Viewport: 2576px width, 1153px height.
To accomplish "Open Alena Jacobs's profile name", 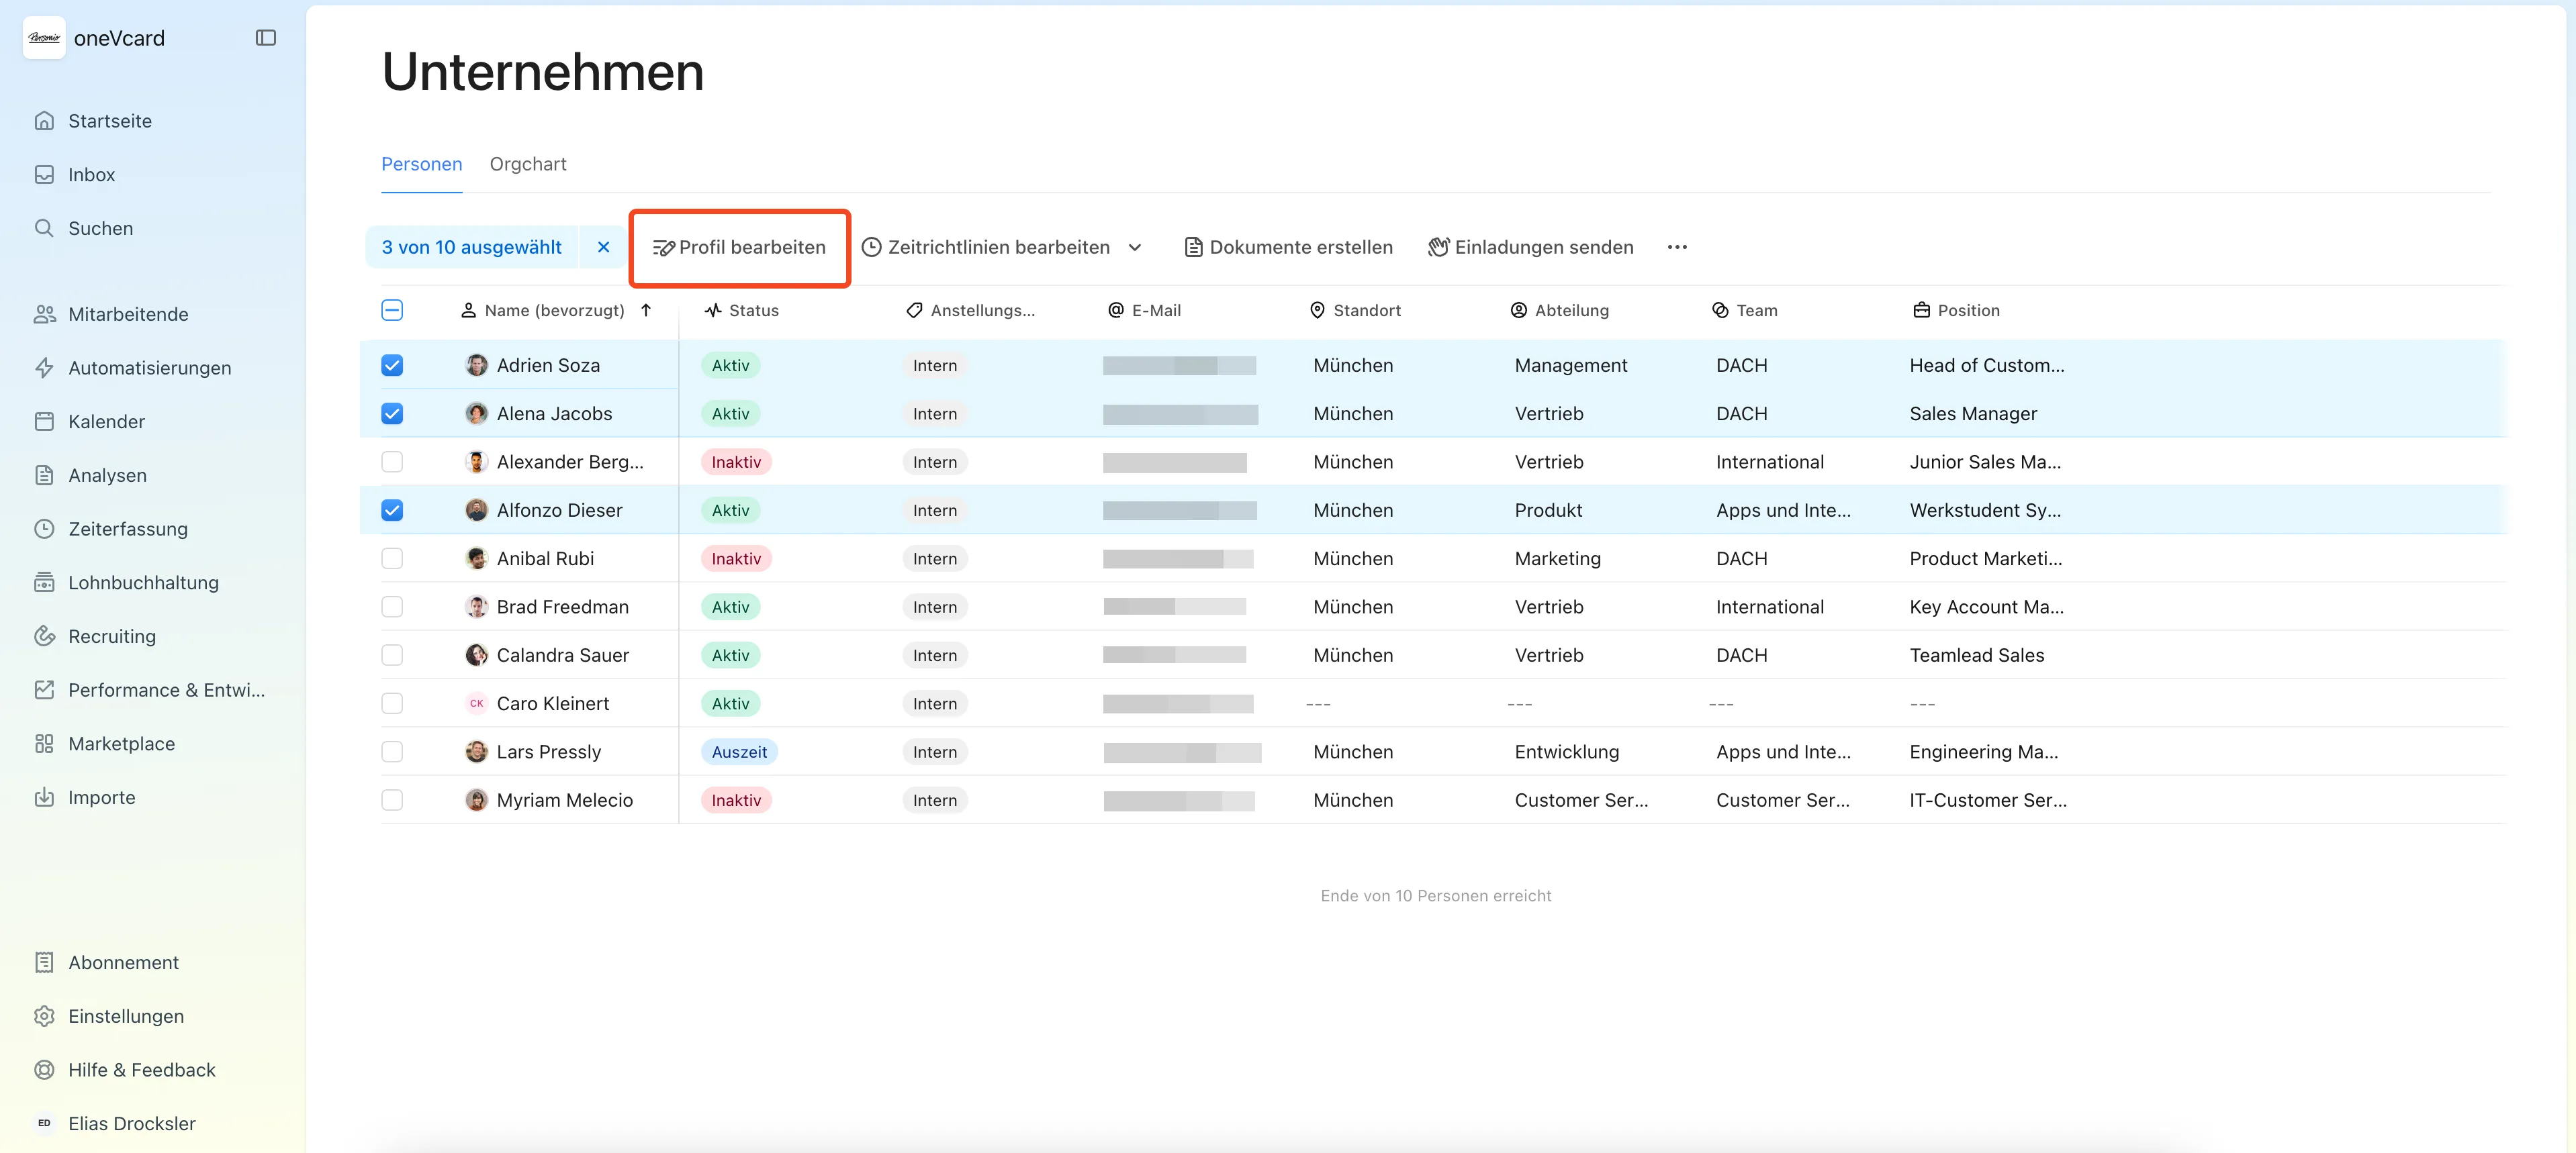I will coord(554,413).
